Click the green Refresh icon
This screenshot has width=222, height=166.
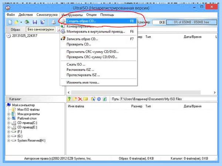(104, 99)
